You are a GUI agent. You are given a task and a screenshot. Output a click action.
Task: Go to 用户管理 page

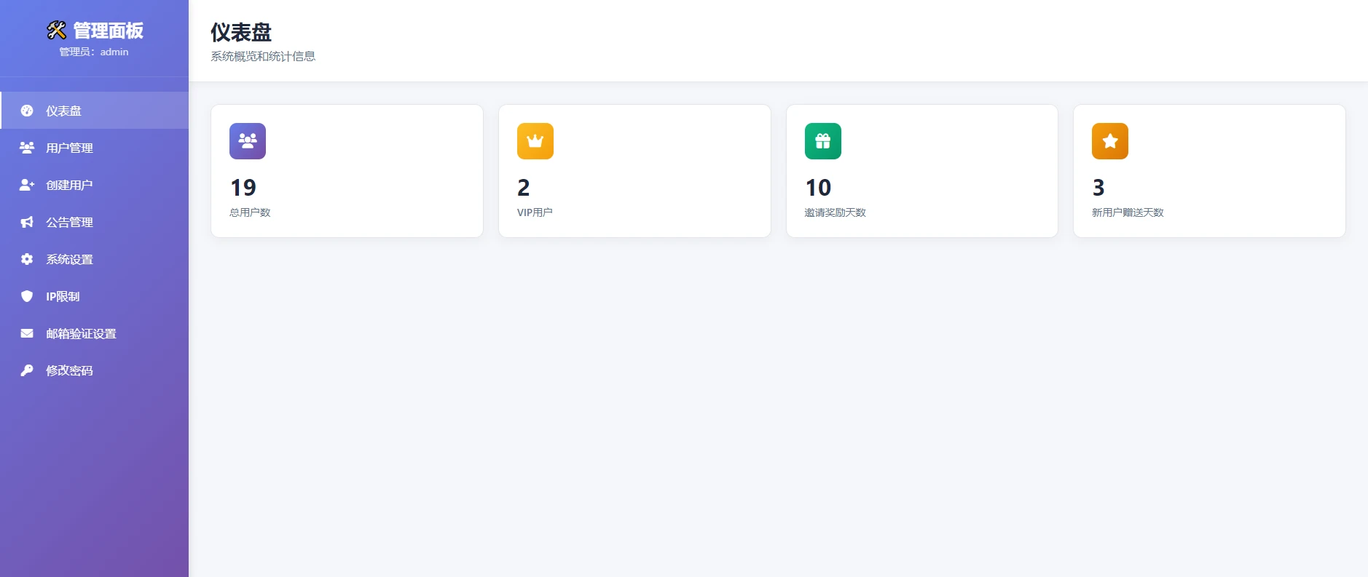[70, 148]
